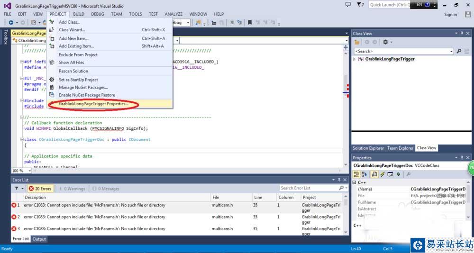Collapse the C++ category in Properties
The height and width of the screenshot is (253, 474).
pos(355,182)
